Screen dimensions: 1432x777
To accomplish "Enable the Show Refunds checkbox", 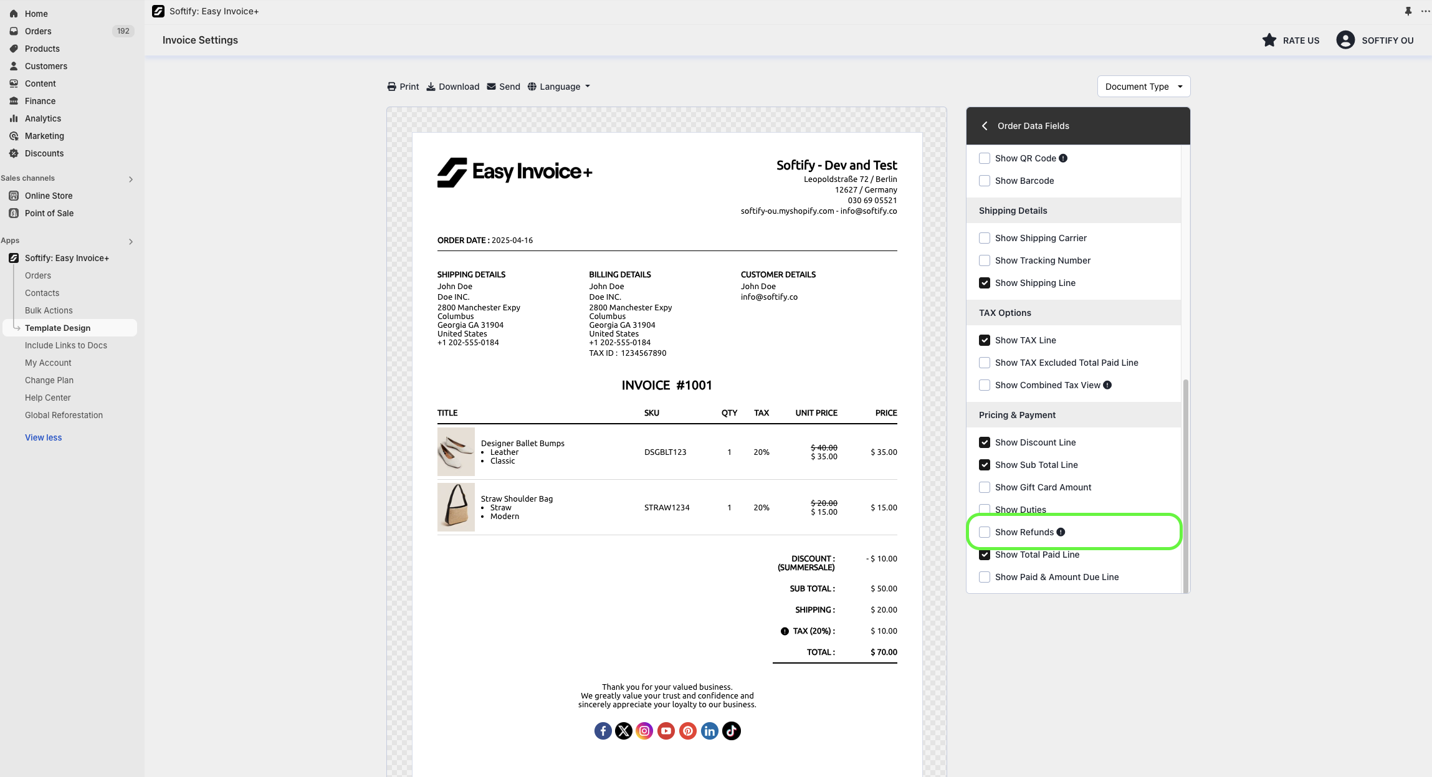I will point(985,532).
